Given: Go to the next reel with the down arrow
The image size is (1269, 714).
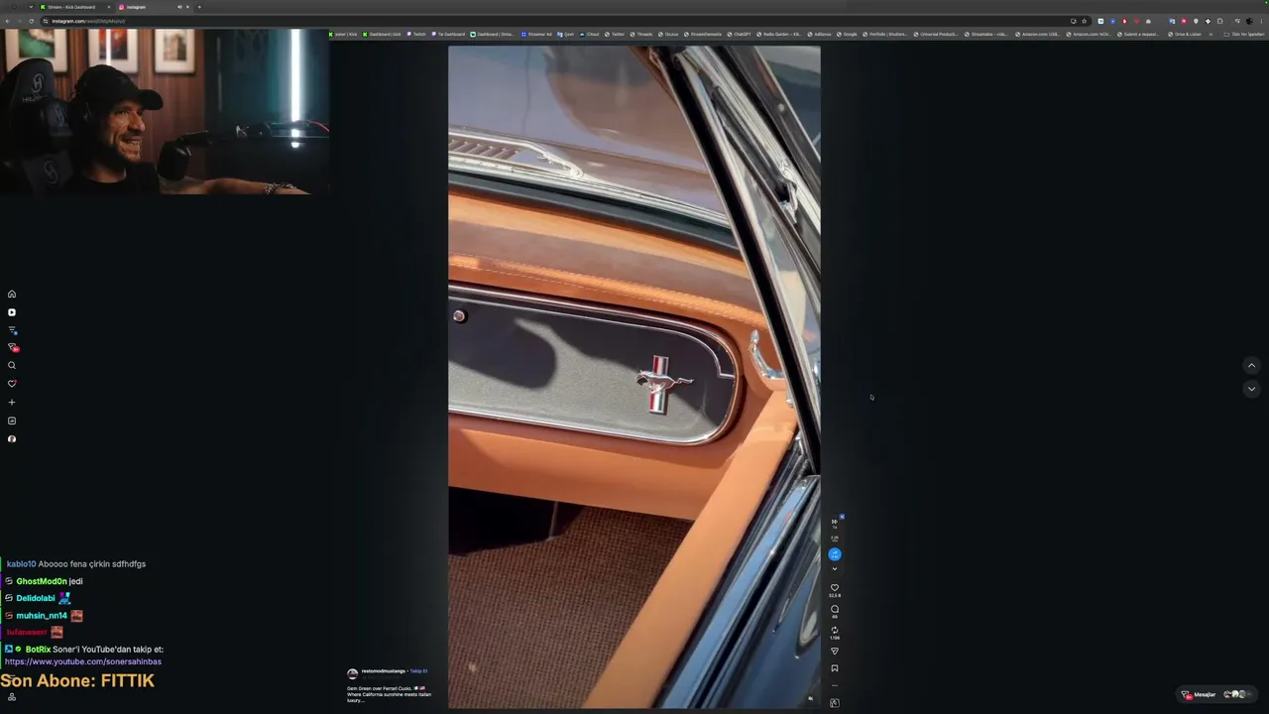Looking at the screenshot, I should [1251, 389].
